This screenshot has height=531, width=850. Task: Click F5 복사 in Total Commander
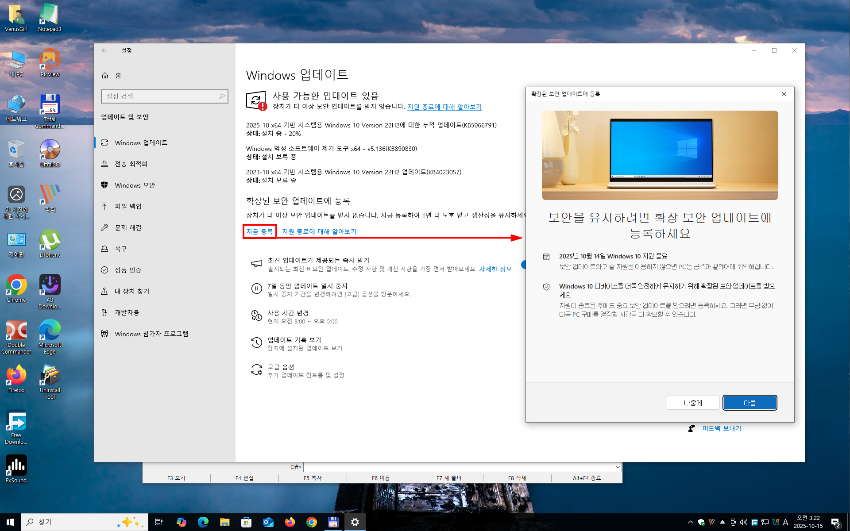[x=313, y=478]
